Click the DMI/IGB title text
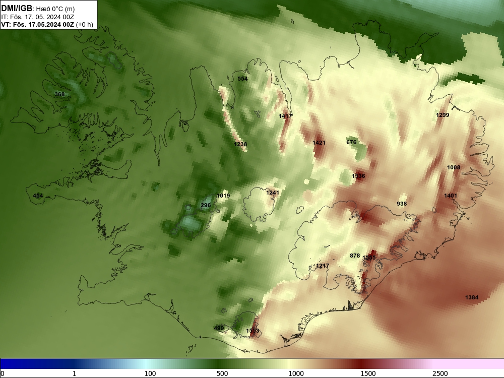This screenshot has width=504, height=378. click(x=17, y=9)
